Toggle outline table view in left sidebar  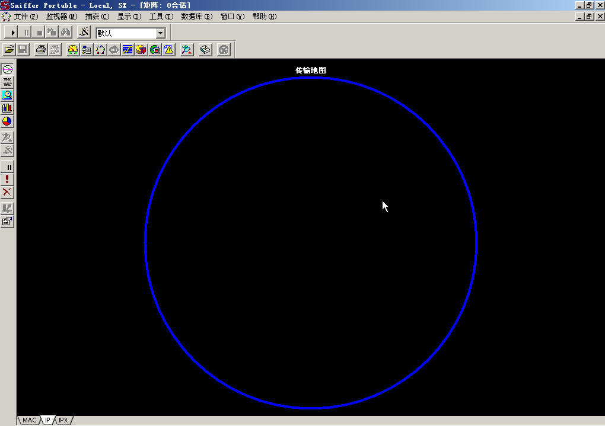(7, 82)
